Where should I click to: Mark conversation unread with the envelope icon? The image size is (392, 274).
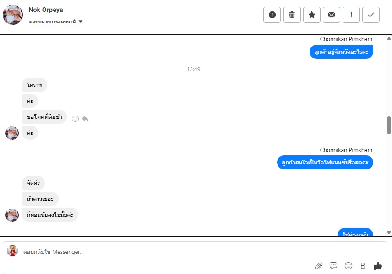point(332,15)
